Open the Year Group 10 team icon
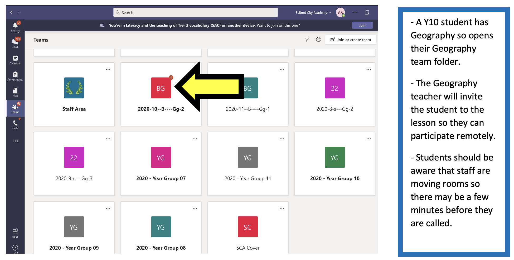This screenshot has height=260, width=514. tap(335, 157)
